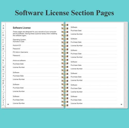Click the A B index tab

pos(3,27)
